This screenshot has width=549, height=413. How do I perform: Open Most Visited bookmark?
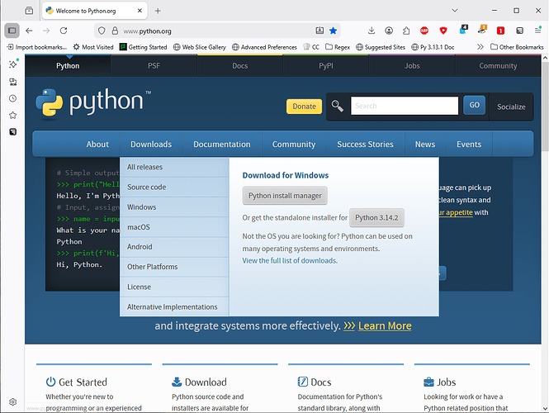pyautogui.click(x=93, y=47)
